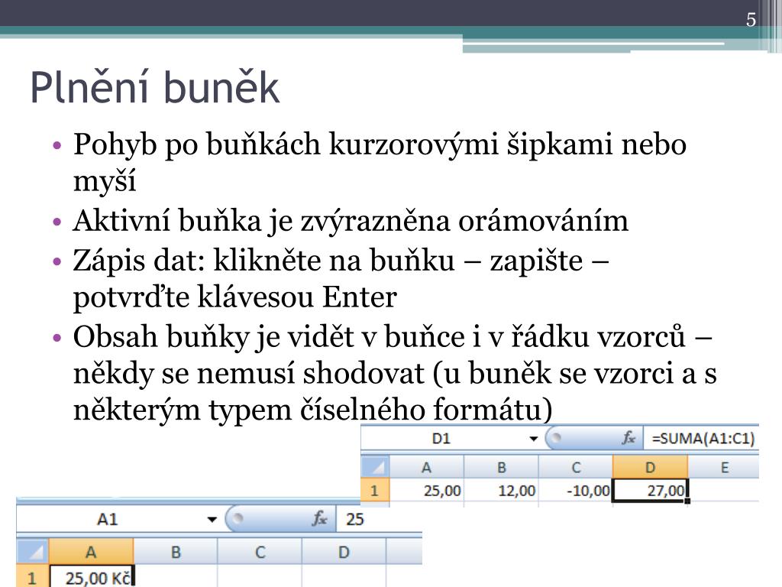The image size is (782, 587).
Task: Click the bullet Aktivní buňka je zvýrazněna orámováním
Action: coord(351,221)
